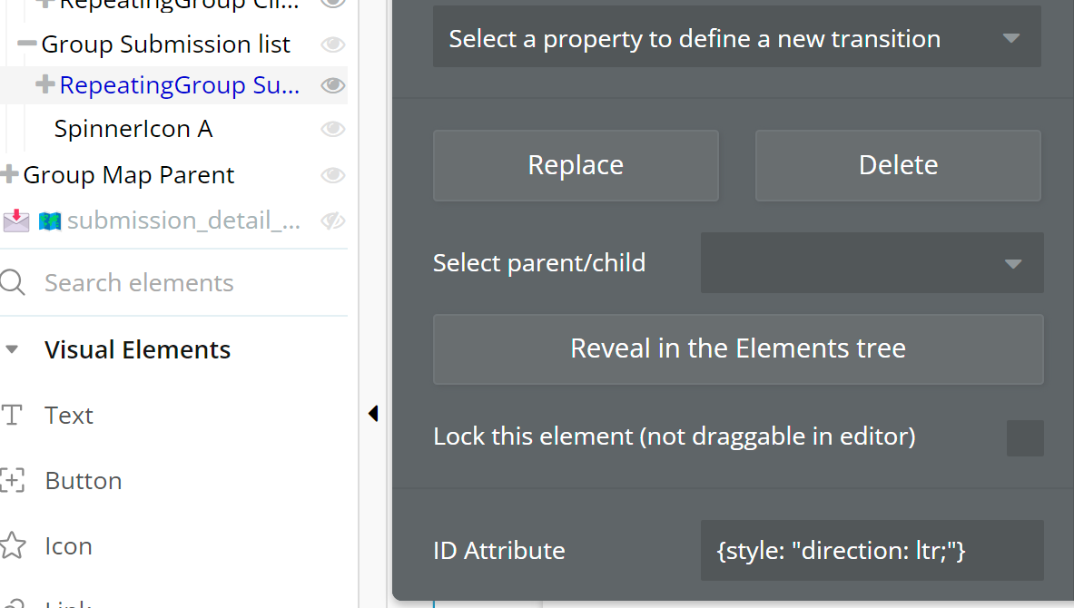Image resolution: width=1074 pixels, height=608 pixels.
Task: Click the ID Attribute input field
Action: click(872, 550)
